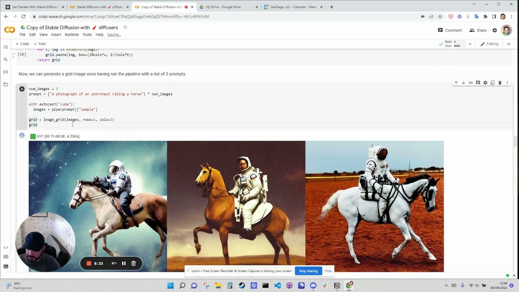Delete the Loom recording
The width and height of the screenshot is (519, 292).
click(133, 264)
